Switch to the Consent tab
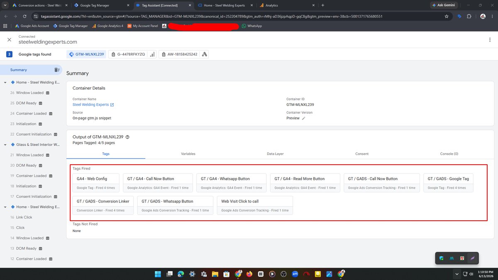 [x=362, y=154]
